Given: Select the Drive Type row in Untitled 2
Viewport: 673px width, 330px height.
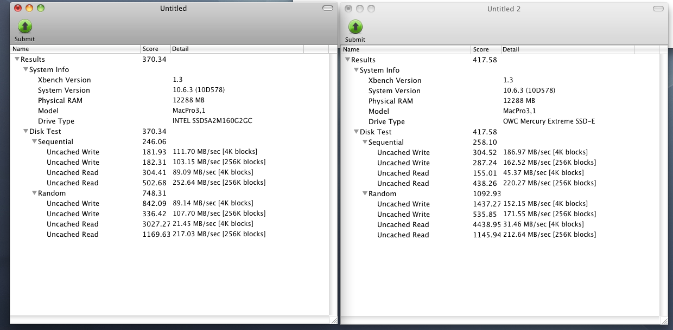Looking at the screenshot, I should (500, 121).
